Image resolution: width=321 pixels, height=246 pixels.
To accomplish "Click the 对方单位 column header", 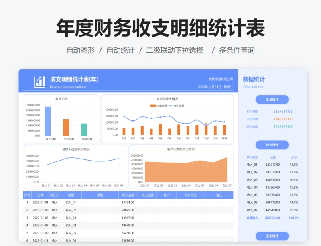I will 190,195.
